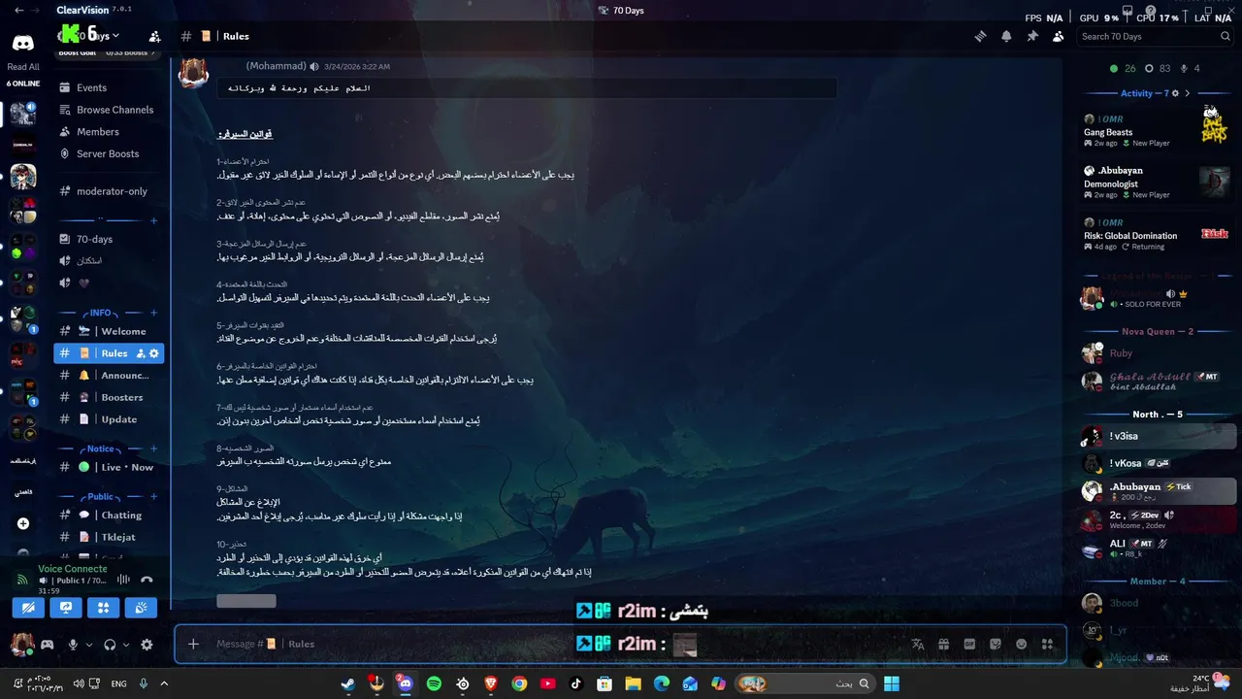Open Threads icon in channel header

pyautogui.click(x=981, y=36)
